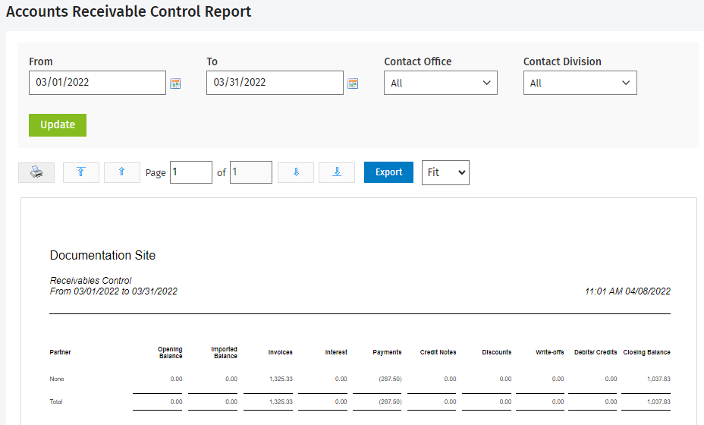Click the 'Accounts Receivable Control Report' page title
The width and height of the screenshot is (704, 425).
click(x=128, y=11)
